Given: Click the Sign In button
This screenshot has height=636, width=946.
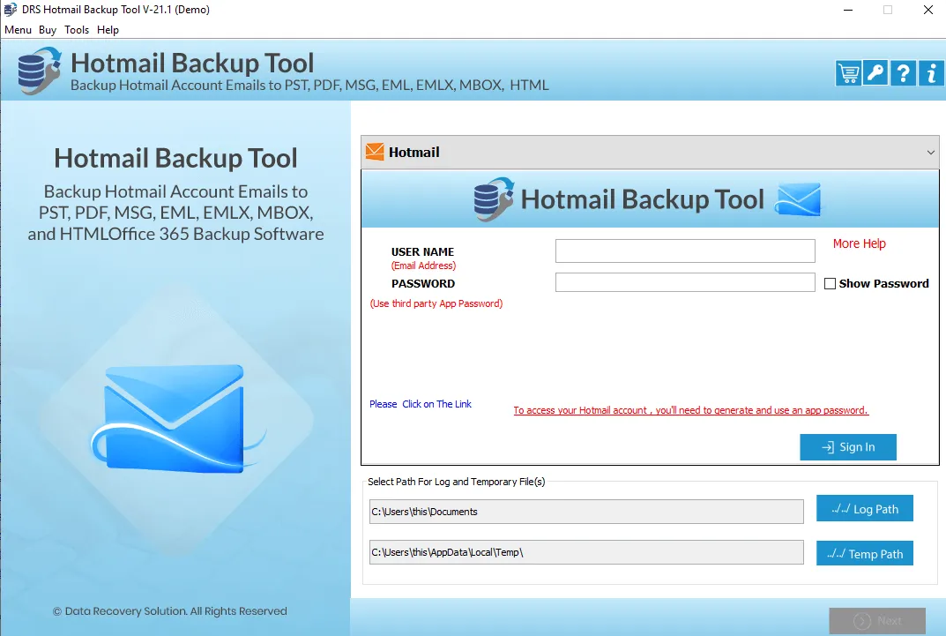Looking at the screenshot, I should (x=847, y=447).
